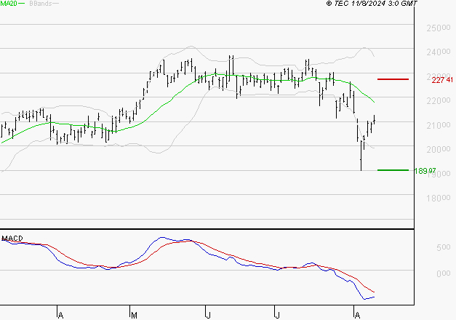This screenshot has height=320, width=456.
Task: Click the red 227.41 resistance value
Action: [x=442, y=80]
